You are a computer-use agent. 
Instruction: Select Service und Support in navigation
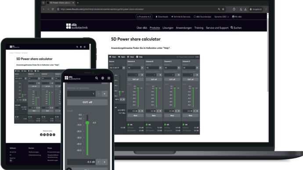[217, 28]
